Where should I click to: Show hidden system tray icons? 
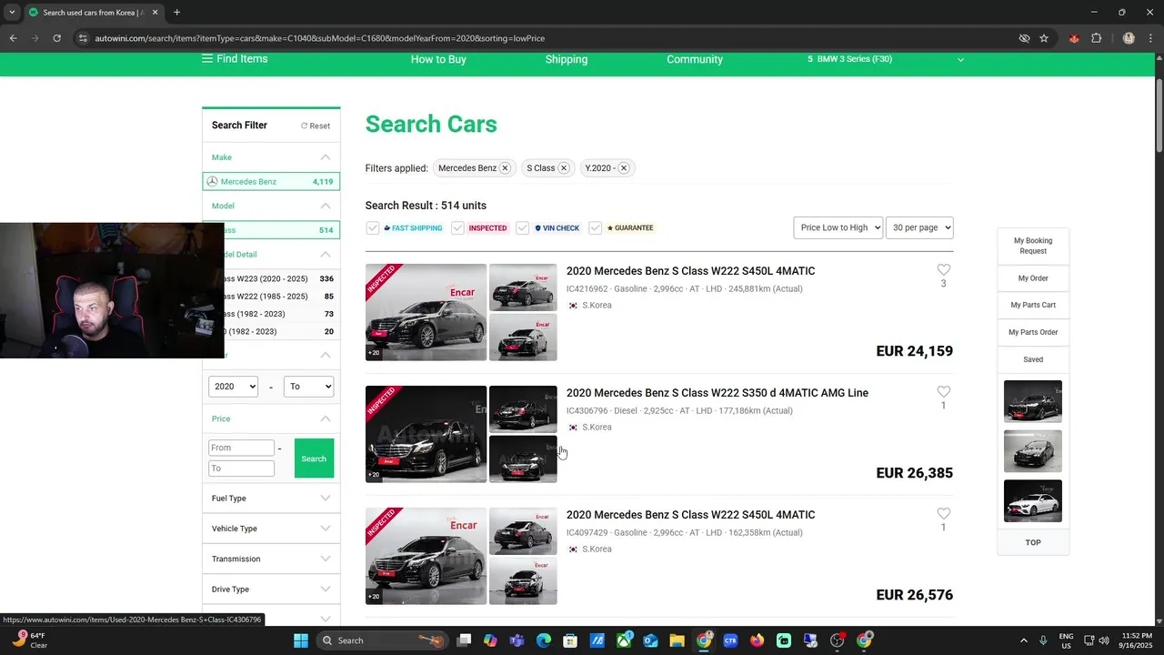point(1023,640)
